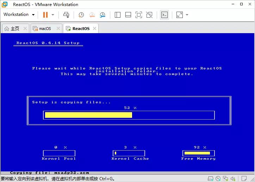Open the snapshot manager
Screen dimensions: 255x182
[102, 15]
